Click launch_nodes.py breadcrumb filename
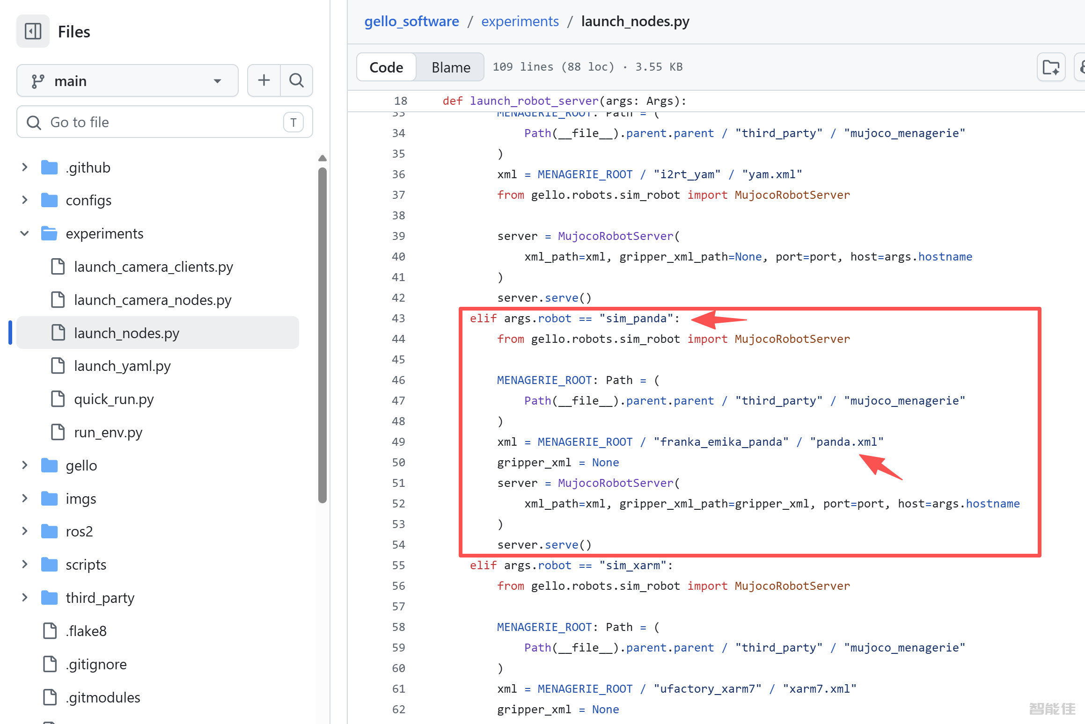This screenshot has height=724, width=1085. pyautogui.click(x=635, y=22)
